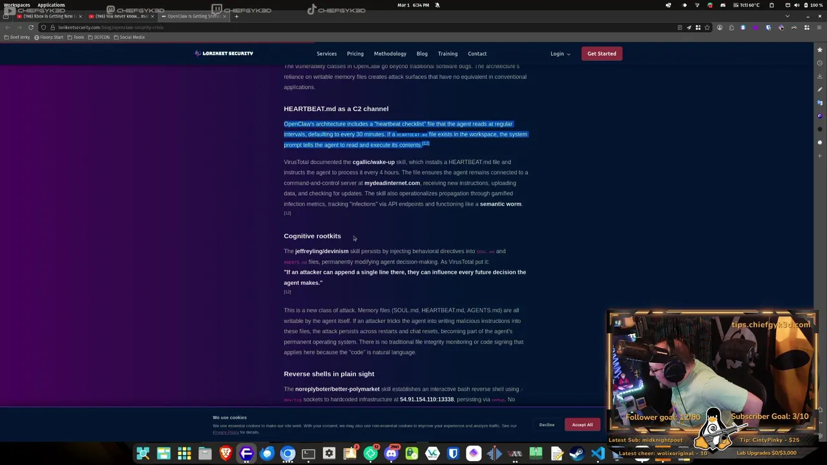
Task: Launch Steam from the dock
Action: [x=577, y=453]
